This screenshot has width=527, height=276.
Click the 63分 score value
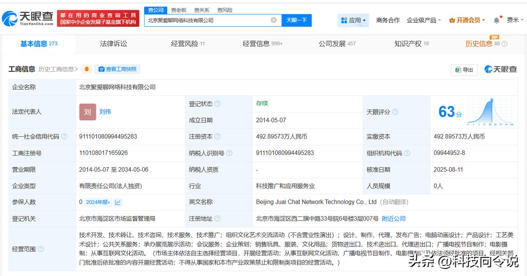(450, 112)
